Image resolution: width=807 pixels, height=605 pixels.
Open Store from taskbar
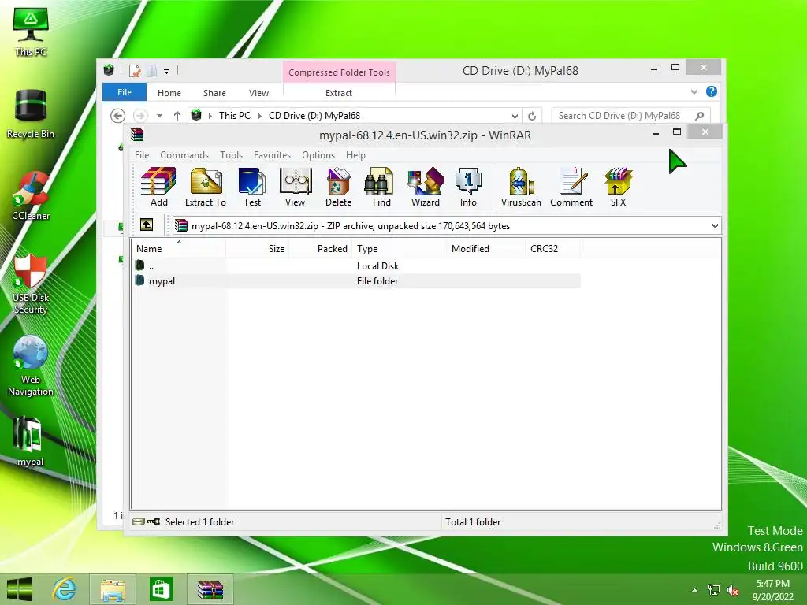pos(161,589)
